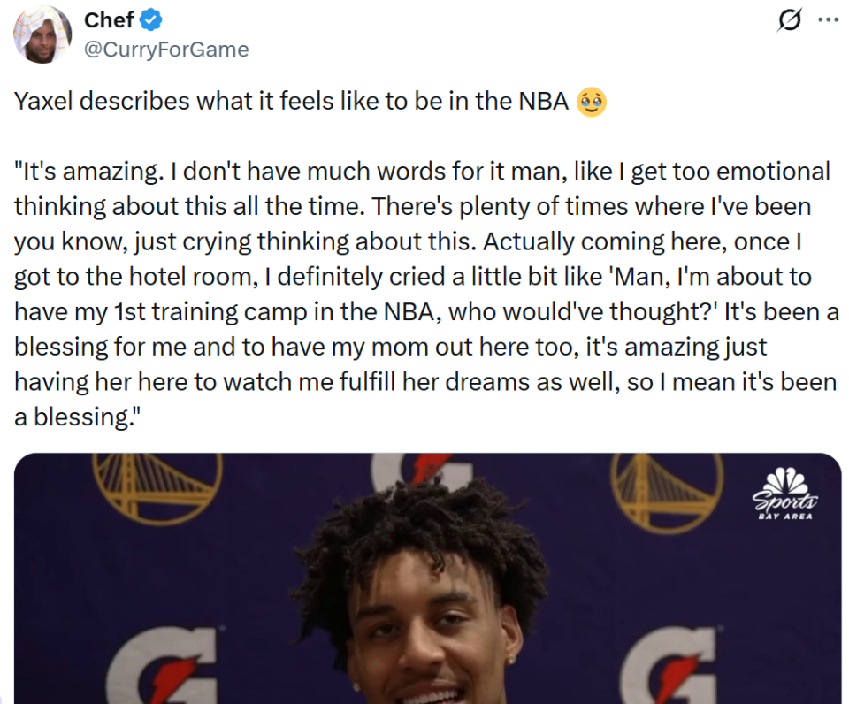The width and height of the screenshot is (849, 704).
Task: Click the upper-right Warriors bridge logo in video
Action: pos(667,492)
